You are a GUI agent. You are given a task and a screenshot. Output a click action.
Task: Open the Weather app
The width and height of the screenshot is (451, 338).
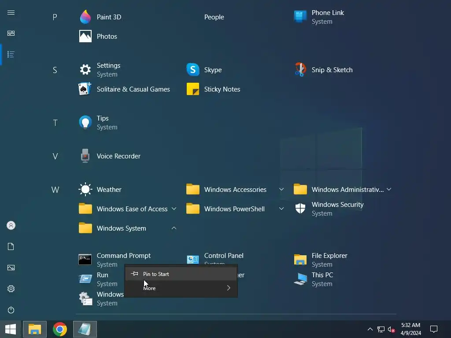100,189
